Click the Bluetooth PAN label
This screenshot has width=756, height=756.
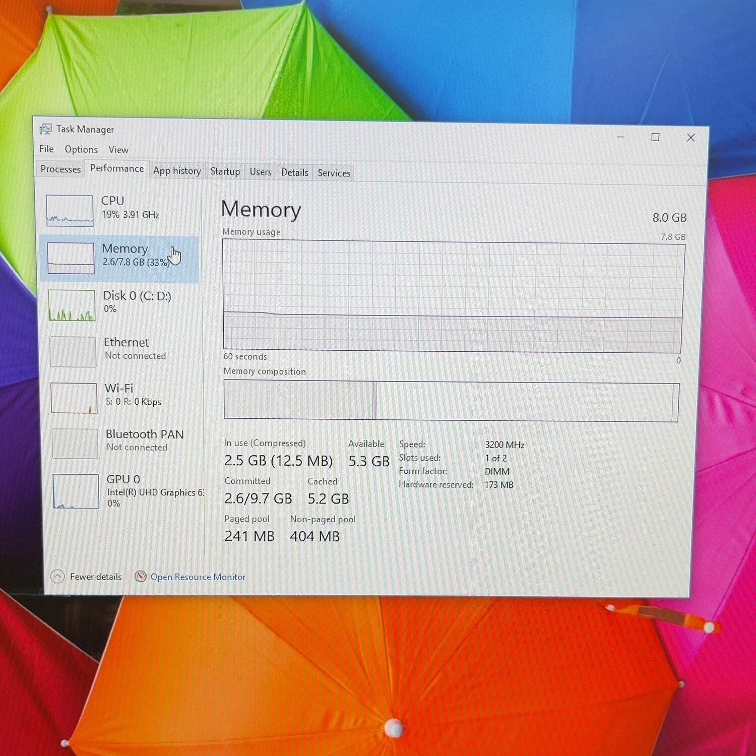[145, 434]
